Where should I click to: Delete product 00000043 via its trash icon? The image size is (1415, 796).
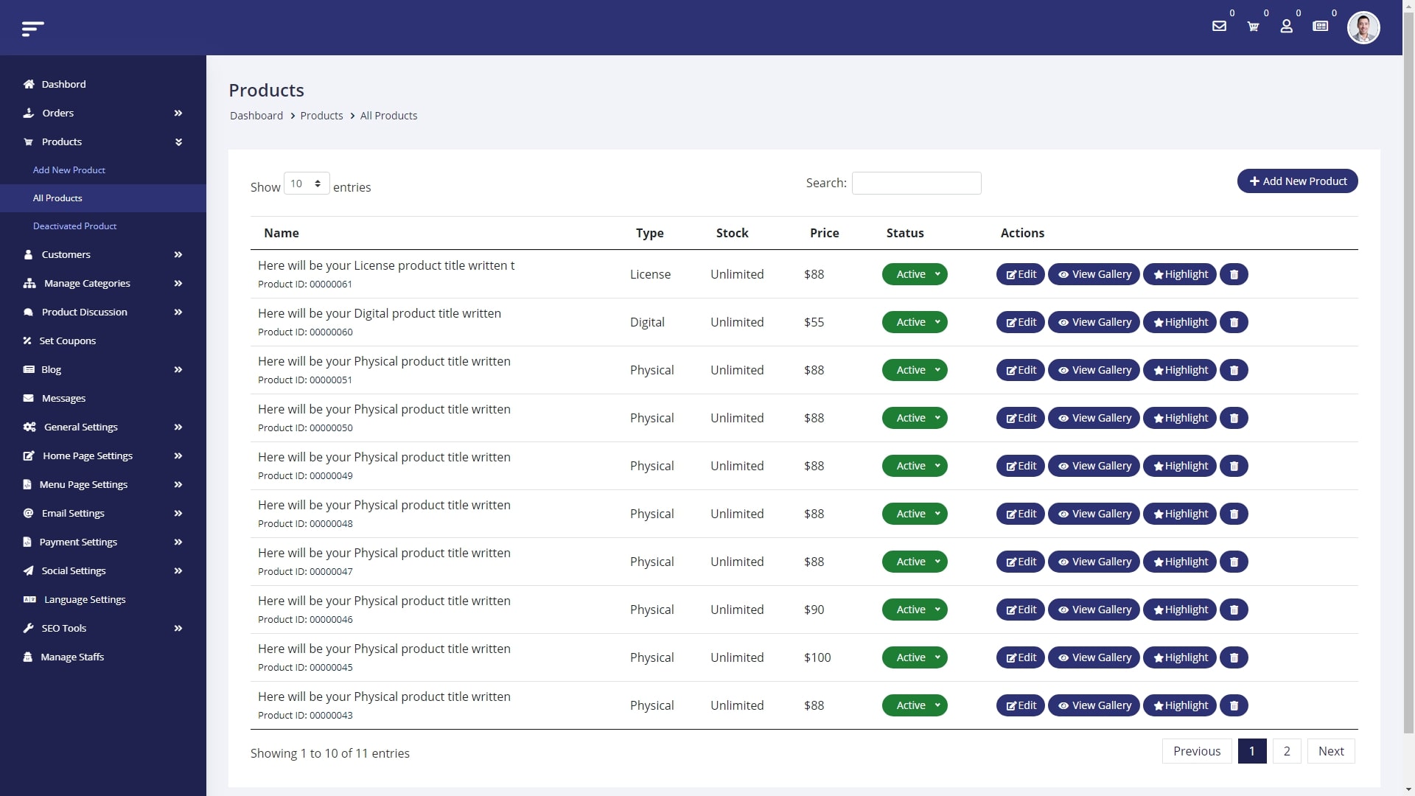(x=1233, y=705)
